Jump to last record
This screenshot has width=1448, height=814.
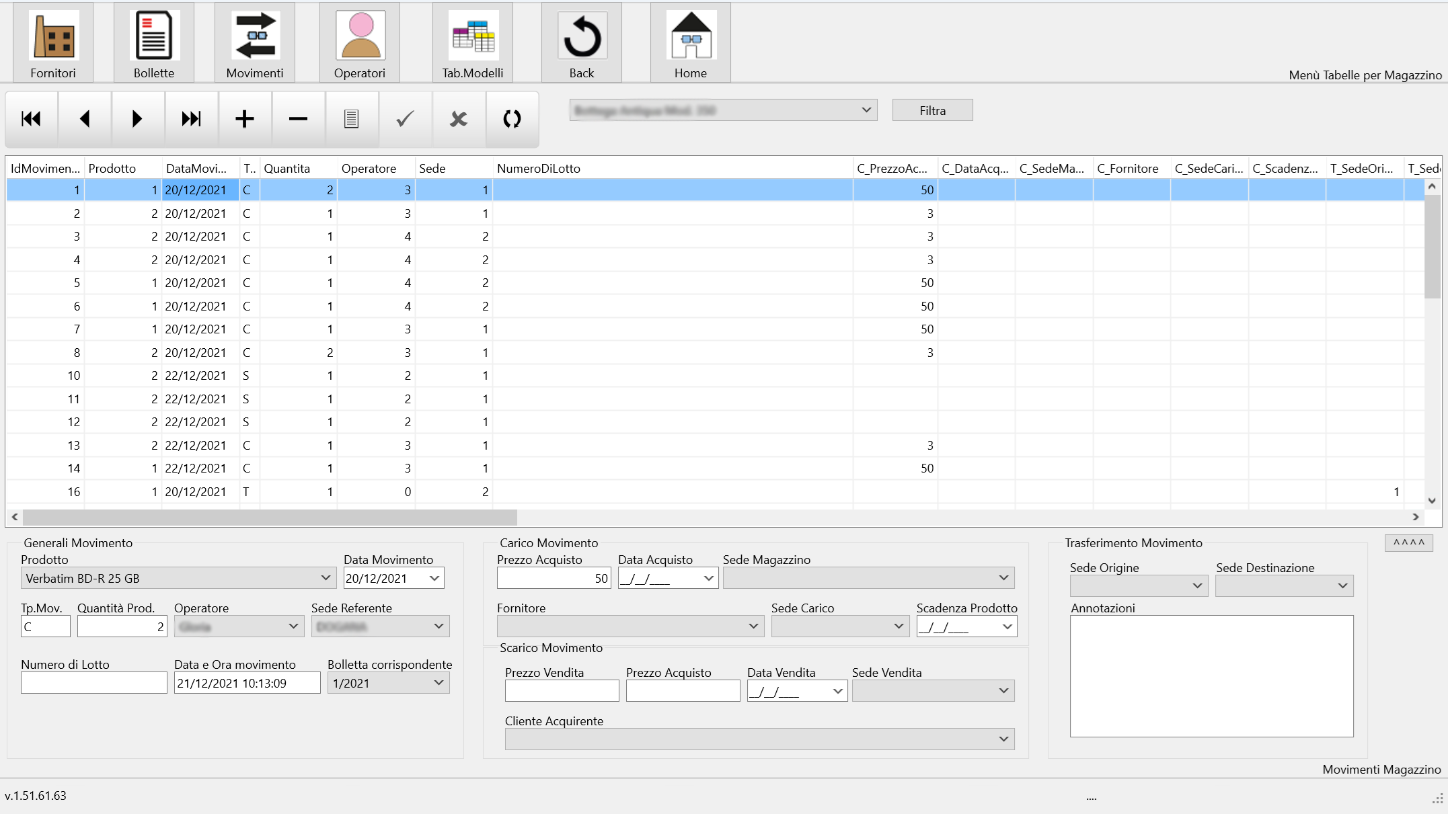192,119
